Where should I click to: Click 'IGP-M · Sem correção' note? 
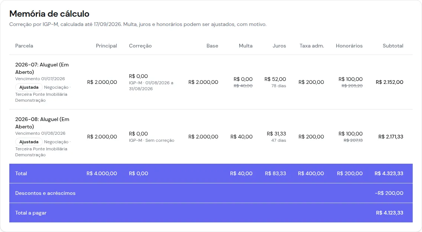click(x=152, y=140)
